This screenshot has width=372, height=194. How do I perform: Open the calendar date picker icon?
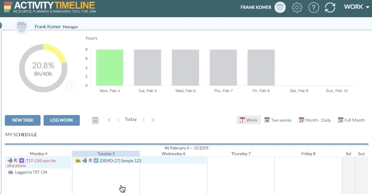coord(95,120)
